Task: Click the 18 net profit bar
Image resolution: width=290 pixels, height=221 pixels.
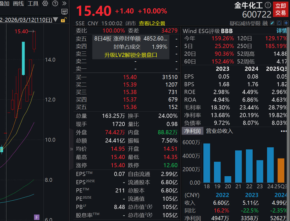Action: tap(207, 163)
